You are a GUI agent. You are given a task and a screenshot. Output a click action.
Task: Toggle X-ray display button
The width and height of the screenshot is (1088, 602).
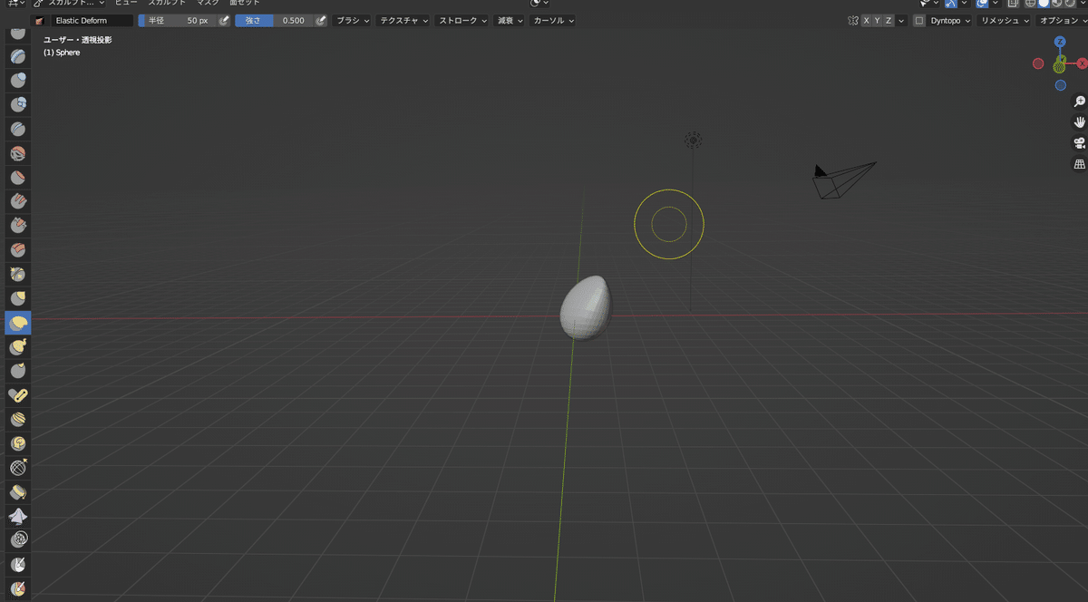coord(1014,4)
